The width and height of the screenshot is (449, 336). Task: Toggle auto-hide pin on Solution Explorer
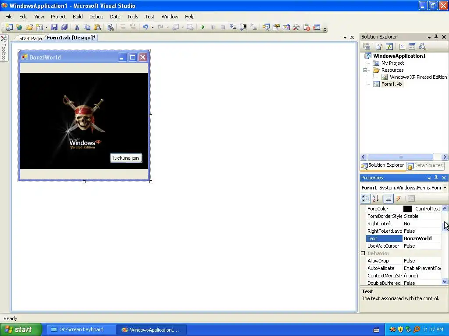[436, 37]
